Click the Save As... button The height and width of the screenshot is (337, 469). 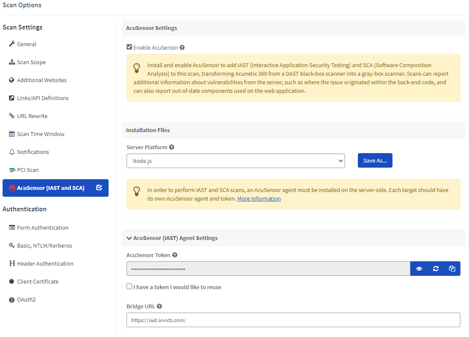375,160
